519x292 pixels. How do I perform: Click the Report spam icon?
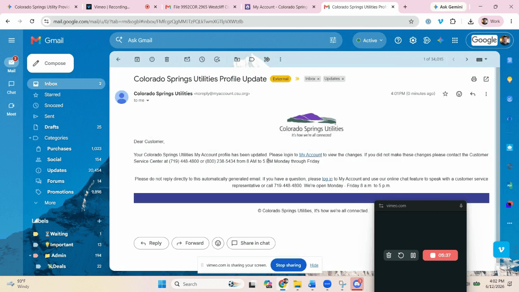pyautogui.click(x=152, y=59)
